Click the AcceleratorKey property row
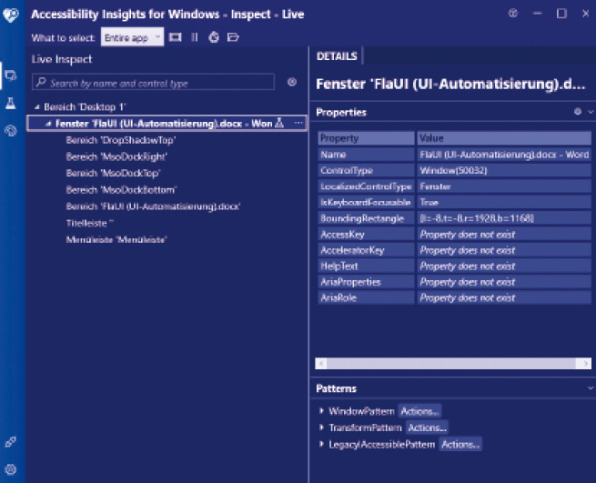The image size is (596, 483). tap(455, 250)
